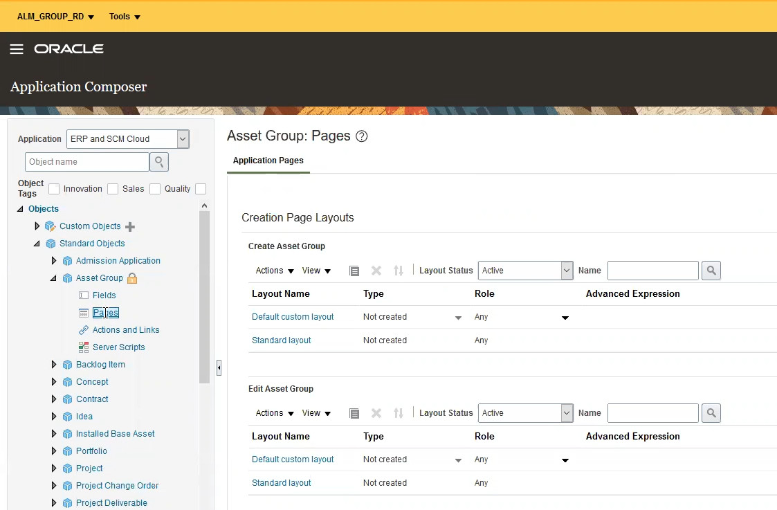This screenshot has height=510, width=777.
Task: Click the Server Scripts icon
Action: (84, 347)
